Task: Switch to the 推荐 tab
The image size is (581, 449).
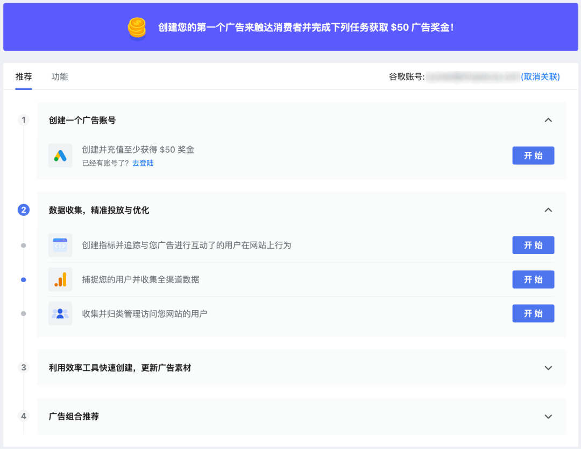Action: pyautogui.click(x=24, y=77)
